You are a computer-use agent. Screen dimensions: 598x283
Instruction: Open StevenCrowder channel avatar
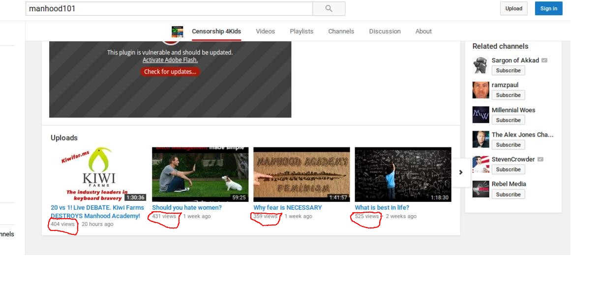[x=480, y=164]
